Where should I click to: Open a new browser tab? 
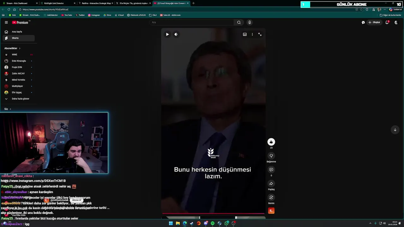tap(193, 3)
